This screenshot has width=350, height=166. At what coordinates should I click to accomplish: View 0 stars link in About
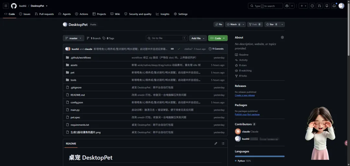point(241,65)
